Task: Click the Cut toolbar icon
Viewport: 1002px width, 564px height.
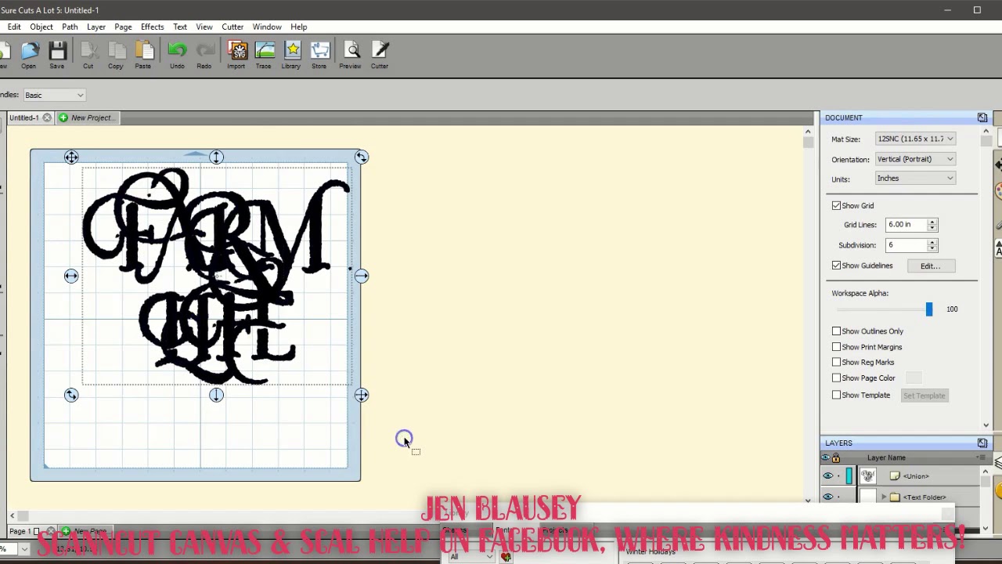Action: click(x=88, y=56)
